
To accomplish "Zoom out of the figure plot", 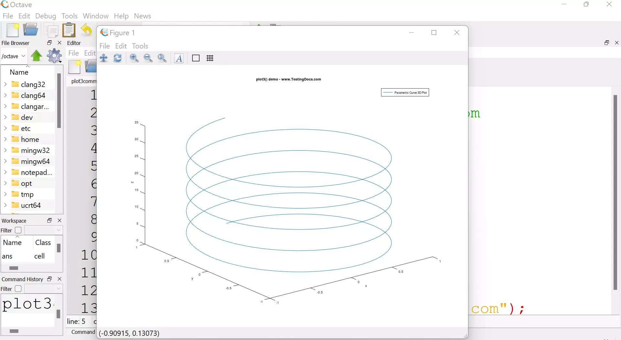I will [148, 58].
